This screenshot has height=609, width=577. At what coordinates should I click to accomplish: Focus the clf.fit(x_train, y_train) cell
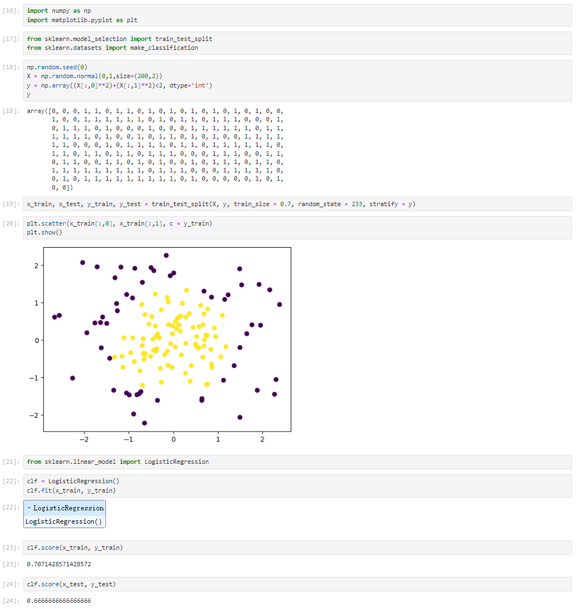click(x=297, y=486)
